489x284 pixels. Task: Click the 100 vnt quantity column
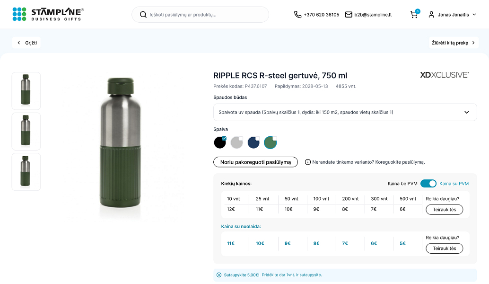pos(321,199)
